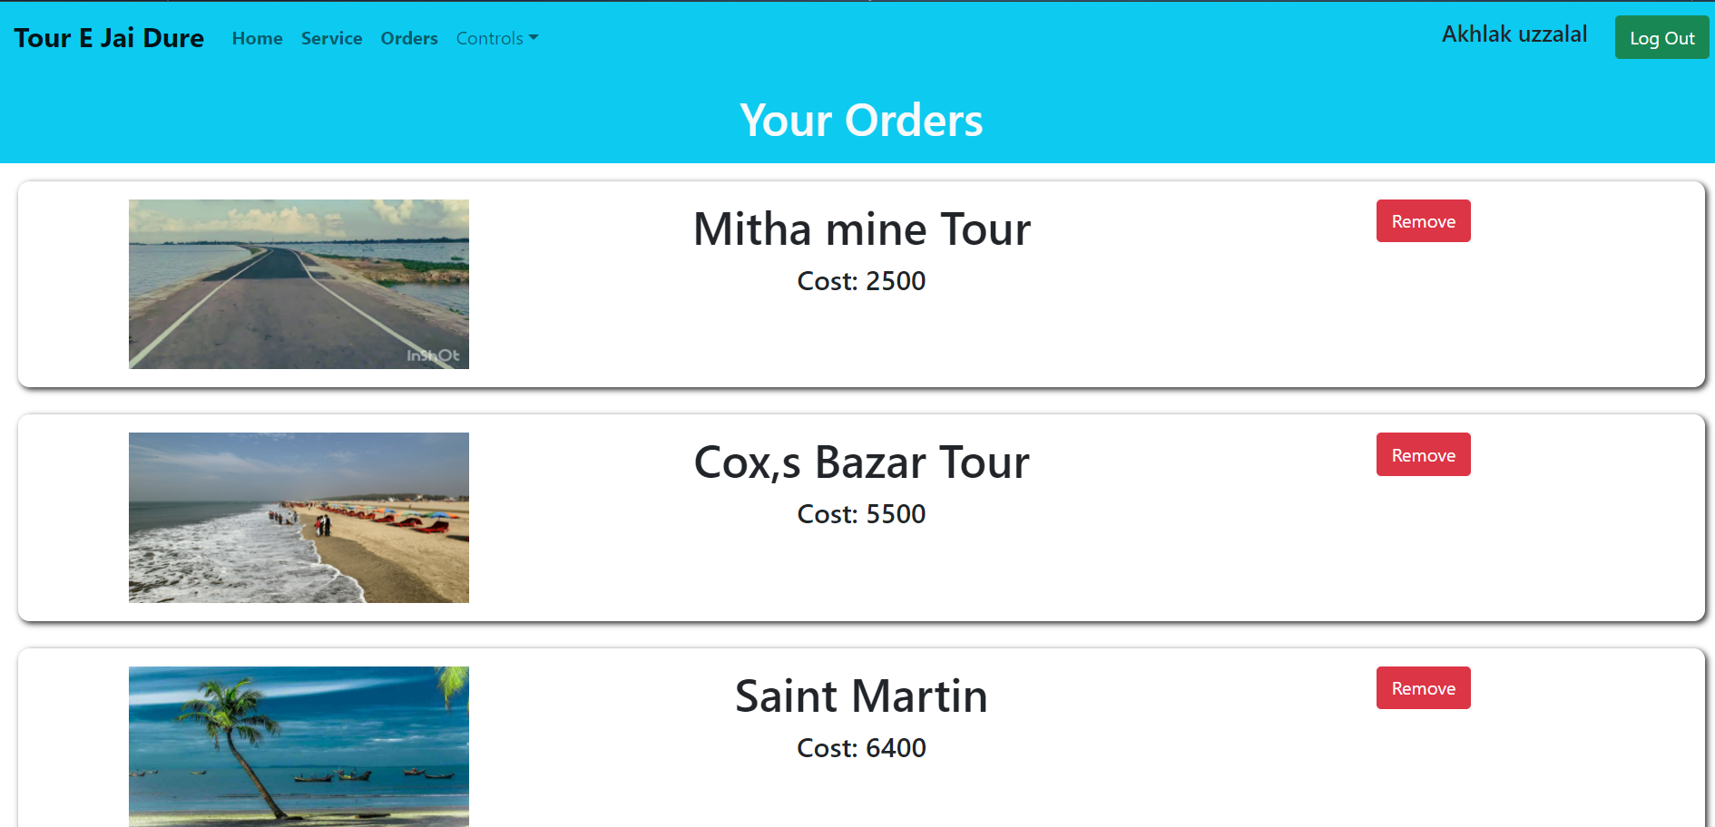
Task: Click the Cost: 5500 label
Action: pyautogui.click(x=861, y=514)
